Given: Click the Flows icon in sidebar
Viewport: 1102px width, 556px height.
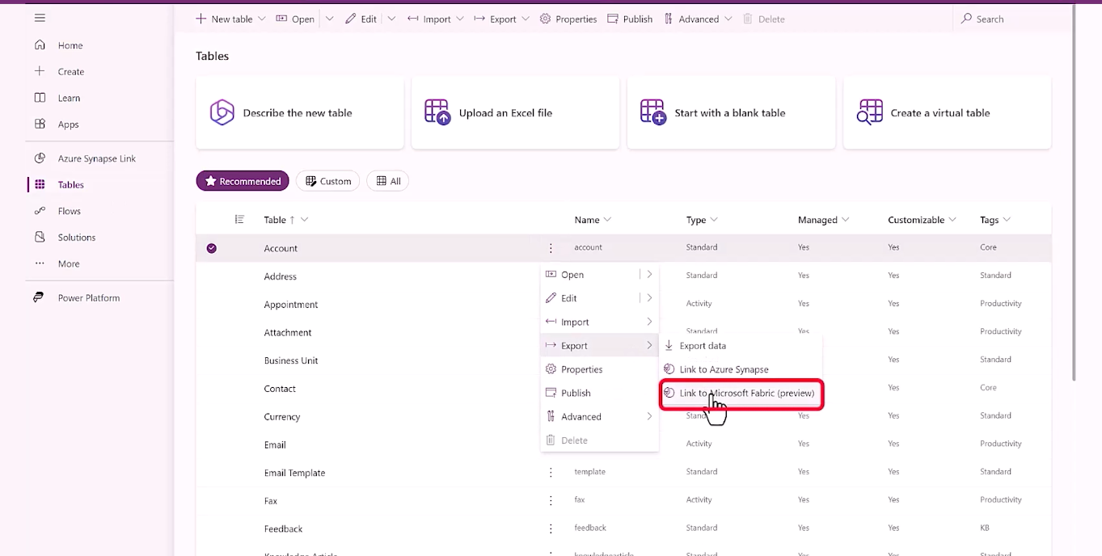Looking at the screenshot, I should coord(40,211).
